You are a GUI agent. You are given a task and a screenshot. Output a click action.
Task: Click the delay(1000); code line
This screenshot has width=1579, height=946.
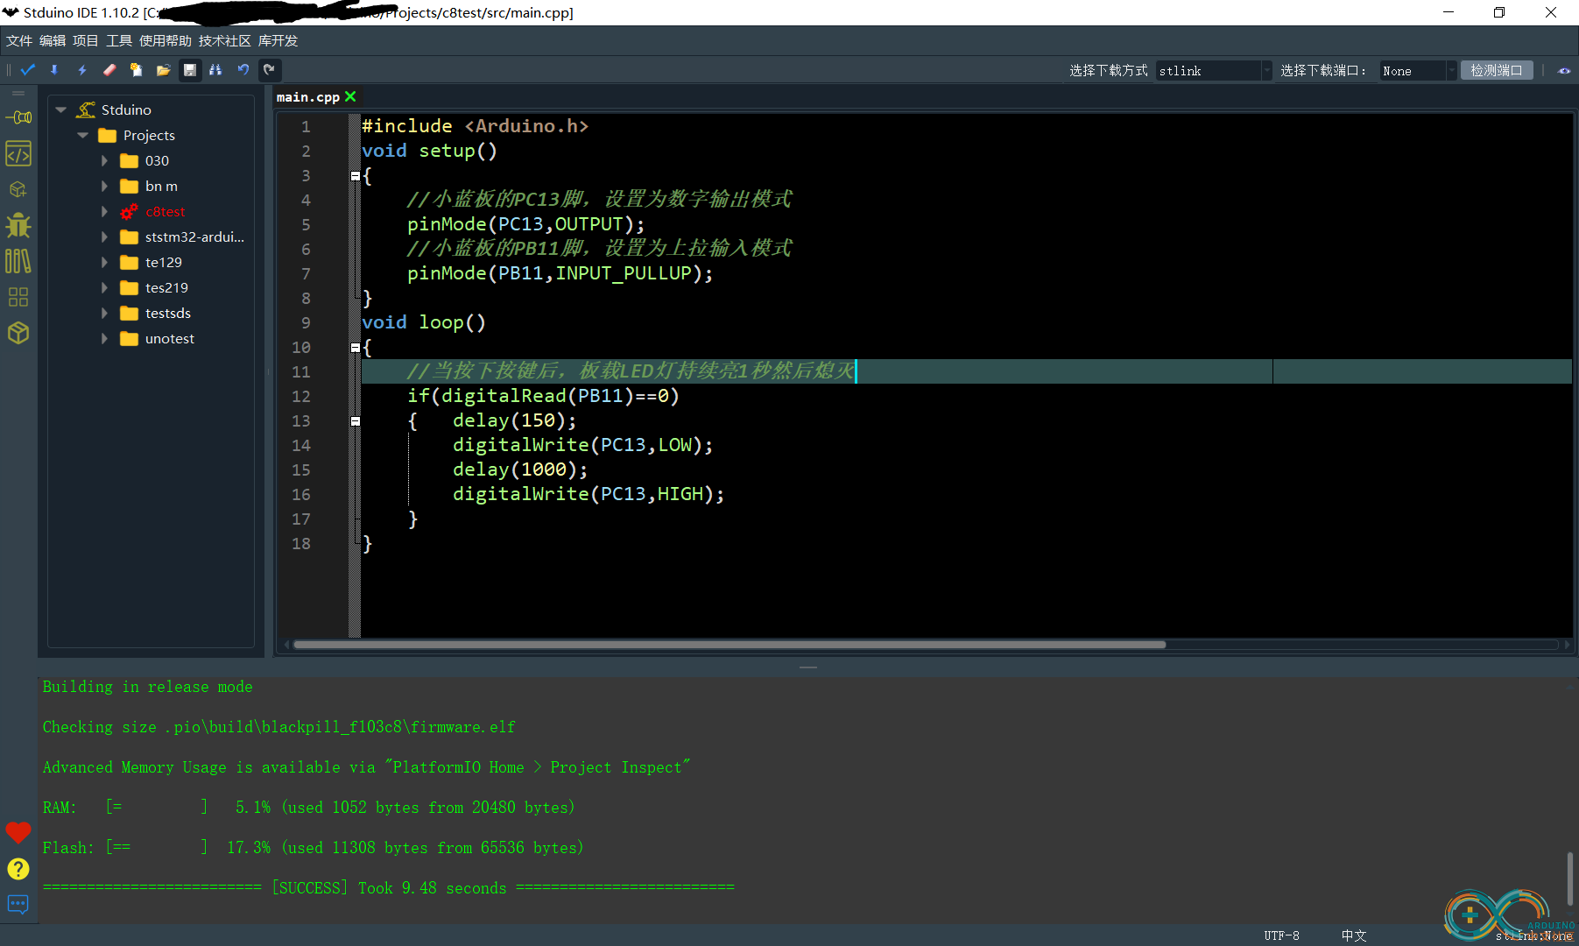[520, 469]
